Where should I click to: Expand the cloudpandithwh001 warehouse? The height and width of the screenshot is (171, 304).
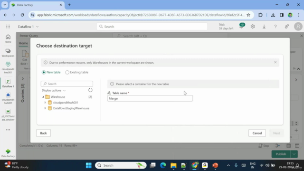click(x=45, y=103)
